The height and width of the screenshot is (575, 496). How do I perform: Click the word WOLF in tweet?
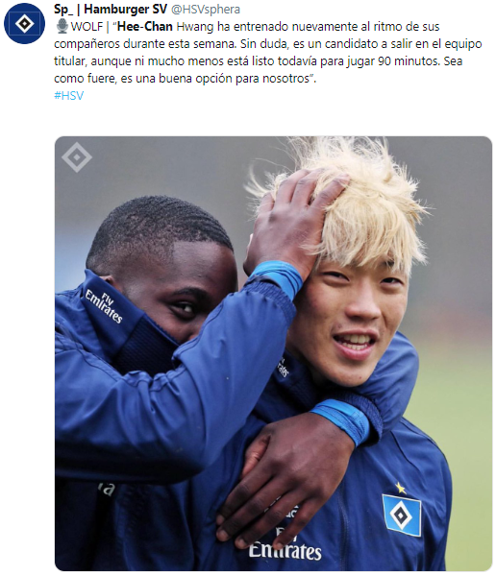pos(87,27)
